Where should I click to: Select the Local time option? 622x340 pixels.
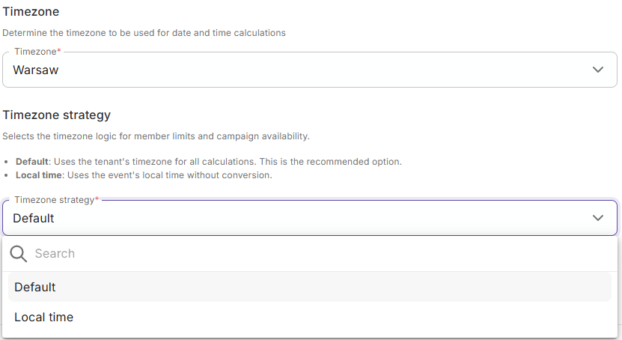pyautogui.click(x=43, y=318)
